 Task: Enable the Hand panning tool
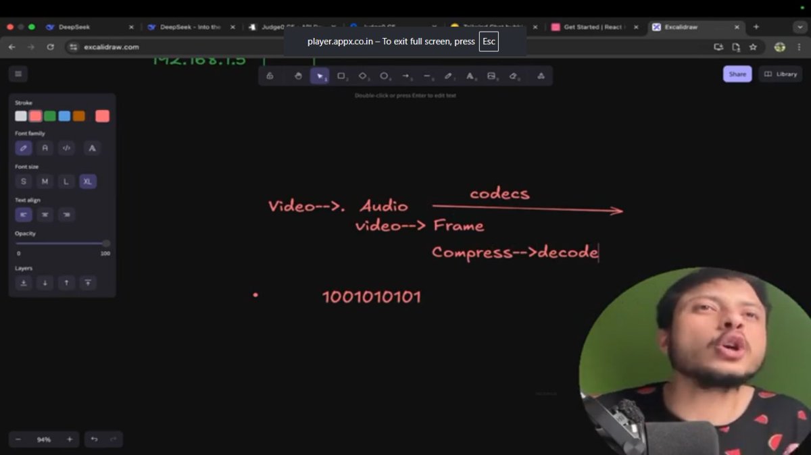click(x=297, y=76)
